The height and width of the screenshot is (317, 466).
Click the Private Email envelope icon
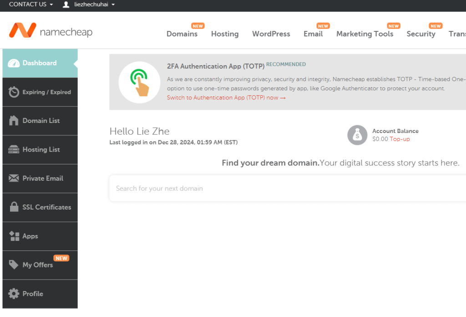click(14, 178)
